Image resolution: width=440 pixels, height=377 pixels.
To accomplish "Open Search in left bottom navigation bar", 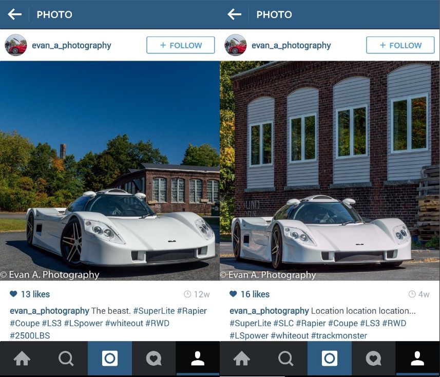I will [66, 358].
